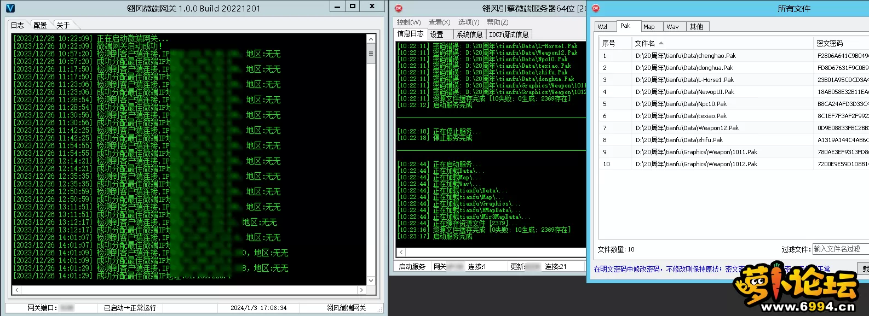Click the gateway log's scroll-down arrow
Image resolution: width=869 pixels, height=316 pixels.
[x=371, y=280]
